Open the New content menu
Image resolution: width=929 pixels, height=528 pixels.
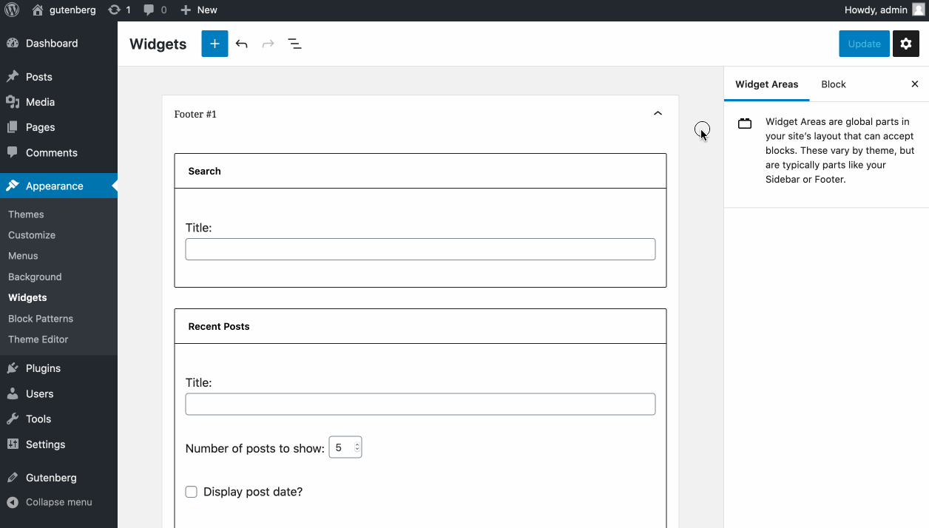pyautogui.click(x=199, y=10)
